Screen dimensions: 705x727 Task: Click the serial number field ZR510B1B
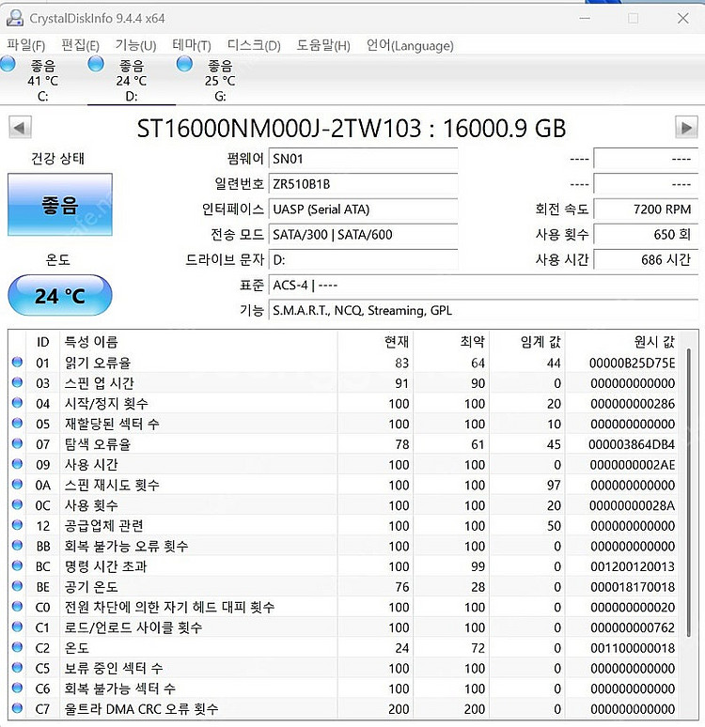click(364, 184)
